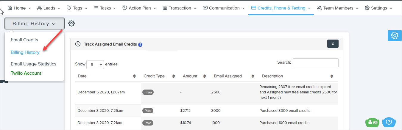The width and height of the screenshot is (402, 130).
Task: Click the blue help question mark icon
Action: pyautogui.click(x=140, y=44)
